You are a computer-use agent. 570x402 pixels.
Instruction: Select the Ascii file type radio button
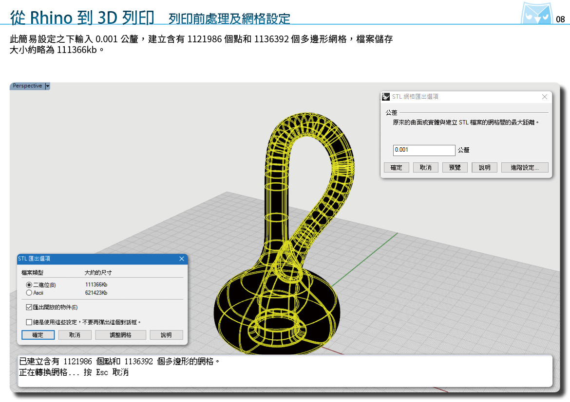point(29,293)
